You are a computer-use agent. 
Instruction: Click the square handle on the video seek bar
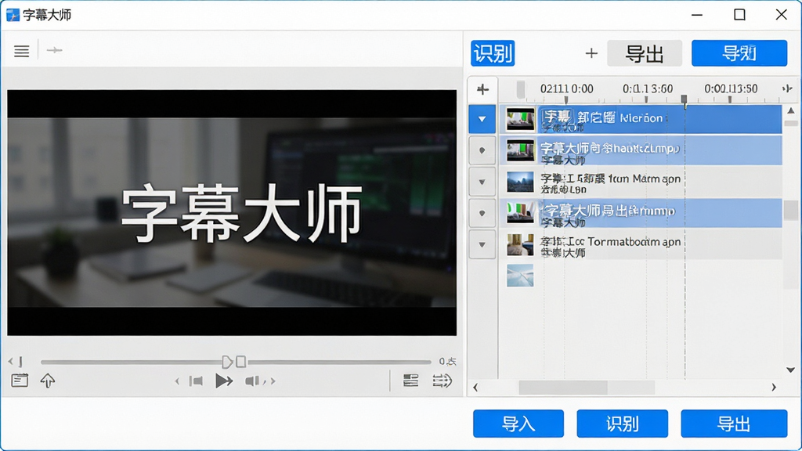coord(241,362)
